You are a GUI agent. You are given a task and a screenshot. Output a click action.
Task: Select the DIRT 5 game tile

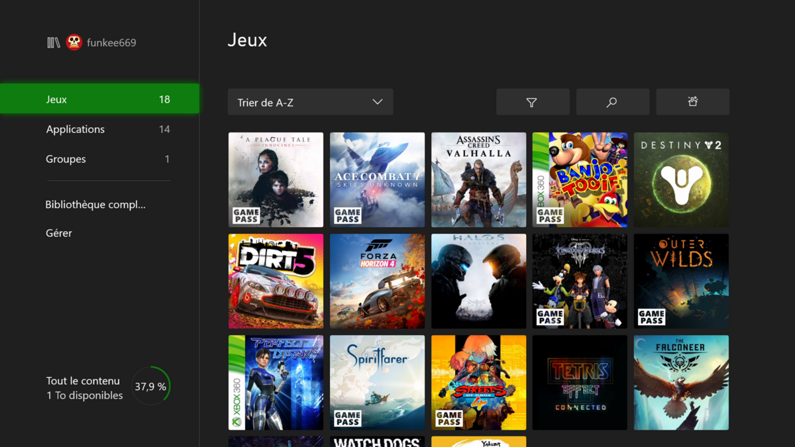pyautogui.click(x=276, y=281)
